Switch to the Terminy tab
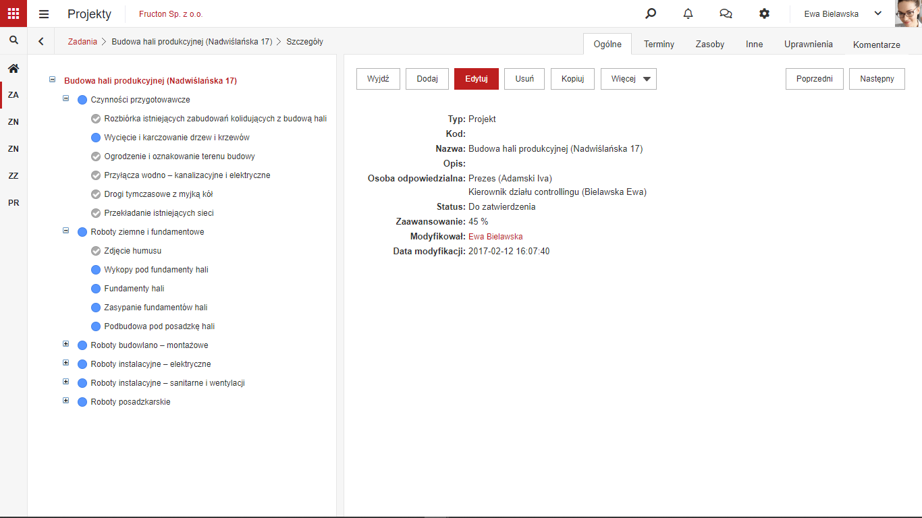The height and width of the screenshot is (518, 922). tap(659, 44)
